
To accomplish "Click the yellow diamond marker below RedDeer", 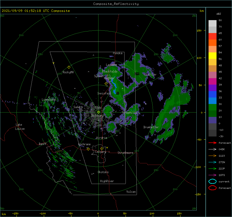I will [106, 84].
